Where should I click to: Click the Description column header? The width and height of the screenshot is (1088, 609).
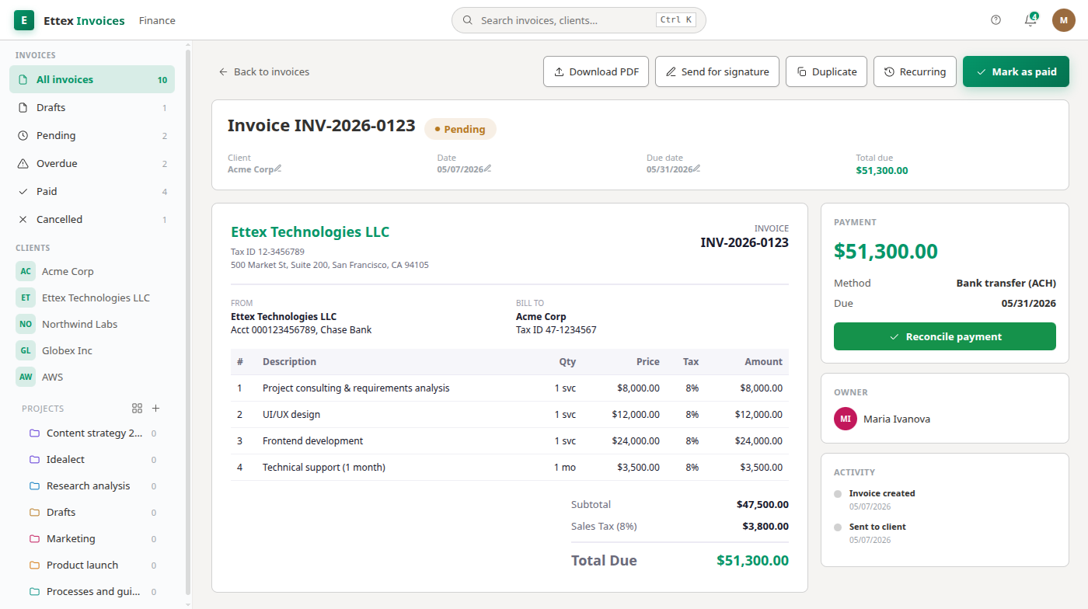pyautogui.click(x=289, y=361)
